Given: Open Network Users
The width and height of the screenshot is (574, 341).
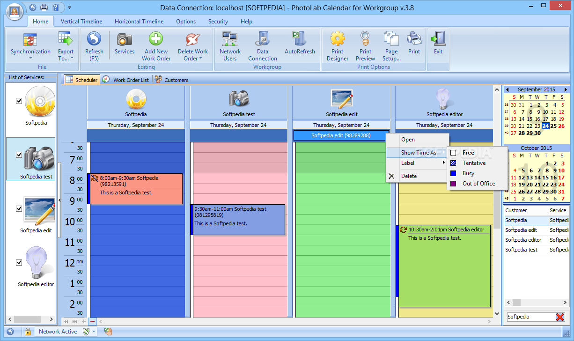Looking at the screenshot, I should (230, 46).
